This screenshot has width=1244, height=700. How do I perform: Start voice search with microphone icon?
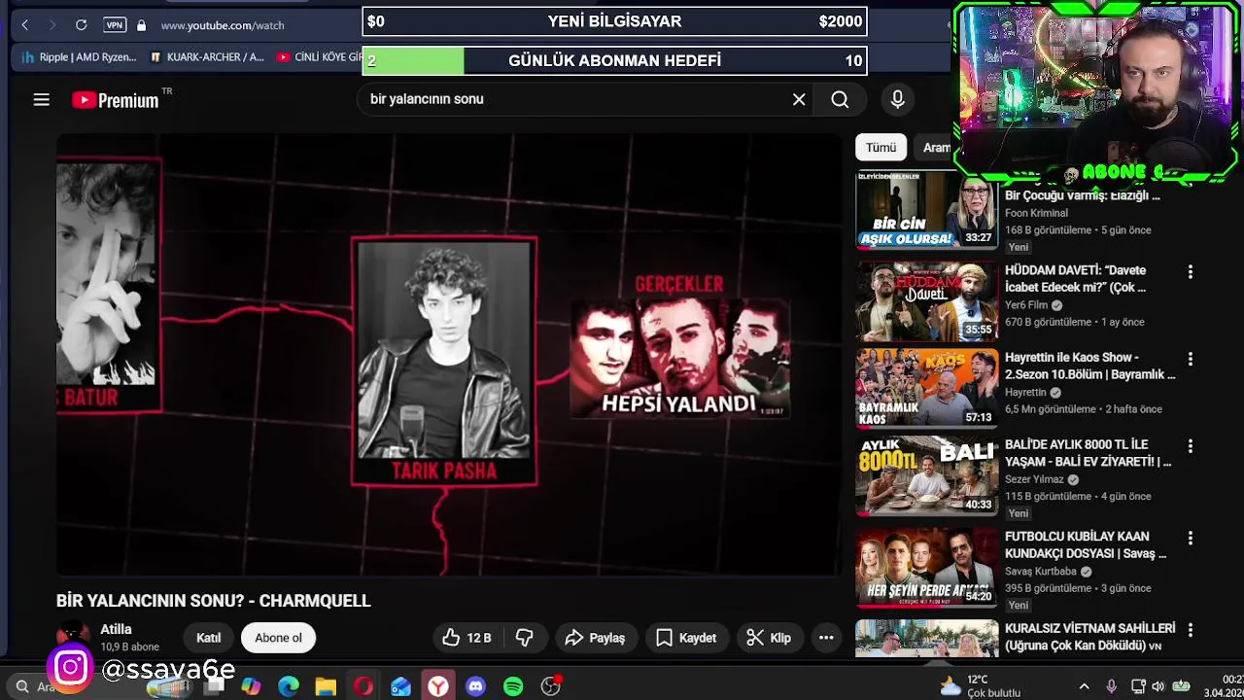click(897, 99)
